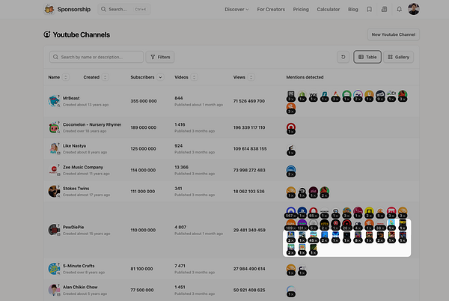Click the orange Audible mention icon in Stokes Twins row
Image resolution: width=449 pixels, height=301 pixels.
291,192
